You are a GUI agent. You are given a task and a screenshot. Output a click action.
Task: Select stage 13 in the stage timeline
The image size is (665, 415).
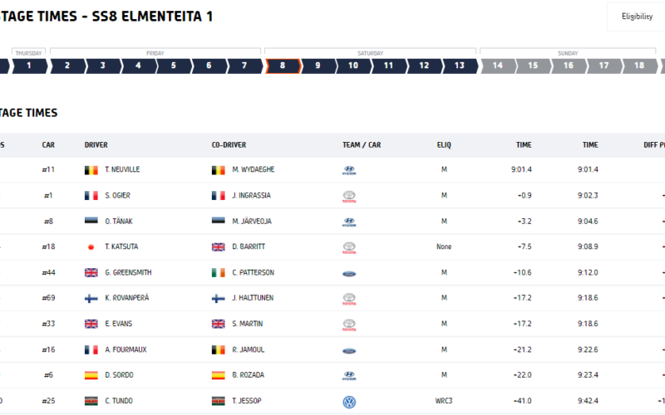(x=460, y=66)
